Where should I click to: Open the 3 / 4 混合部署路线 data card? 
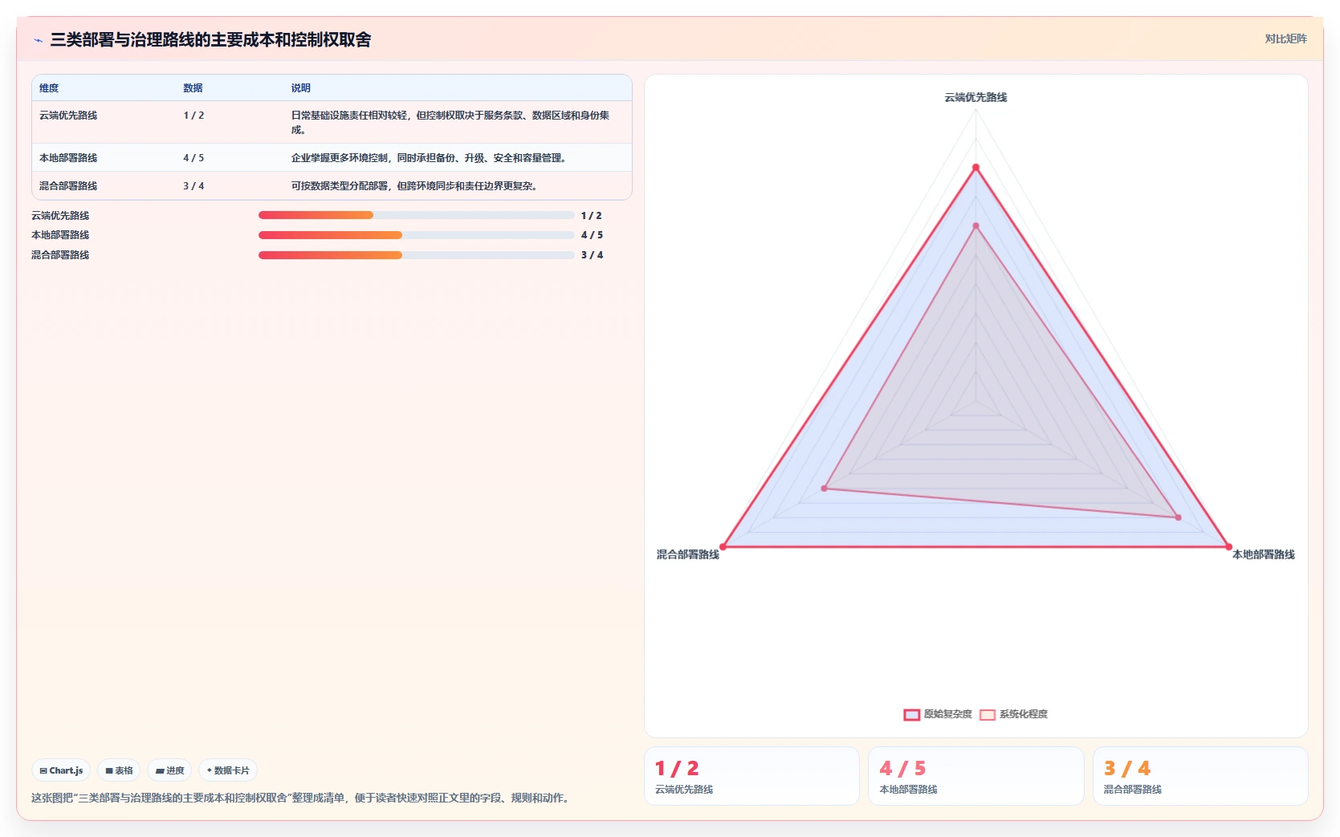1200,776
